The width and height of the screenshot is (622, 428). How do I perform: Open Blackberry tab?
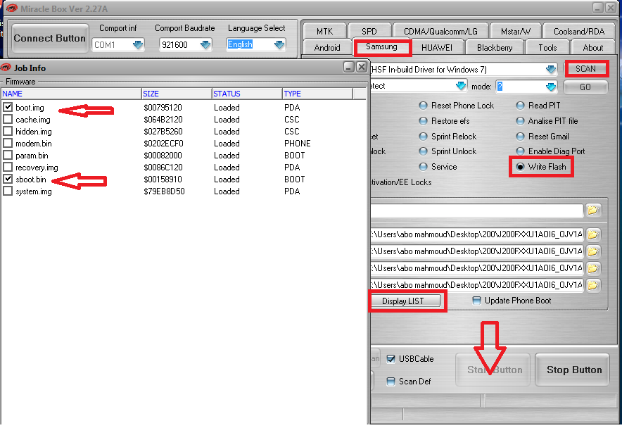coord(495,48)
